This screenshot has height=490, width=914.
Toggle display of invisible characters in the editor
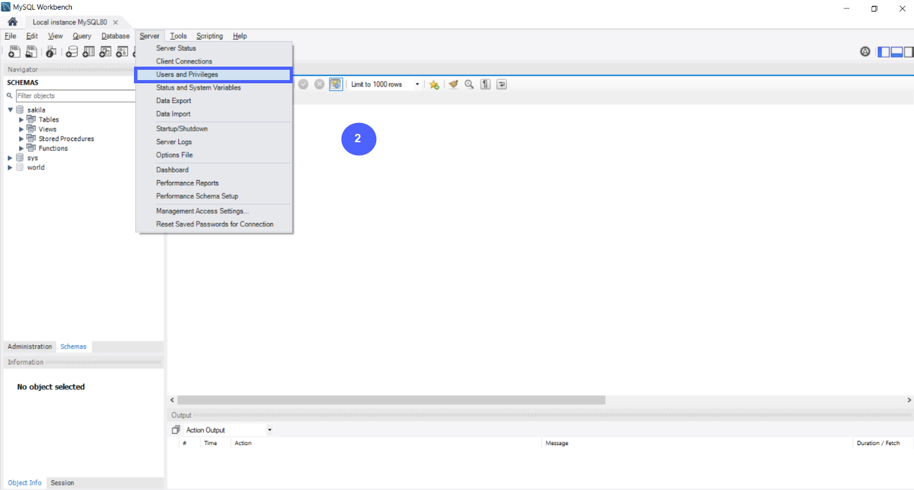[x=486, y=84]
